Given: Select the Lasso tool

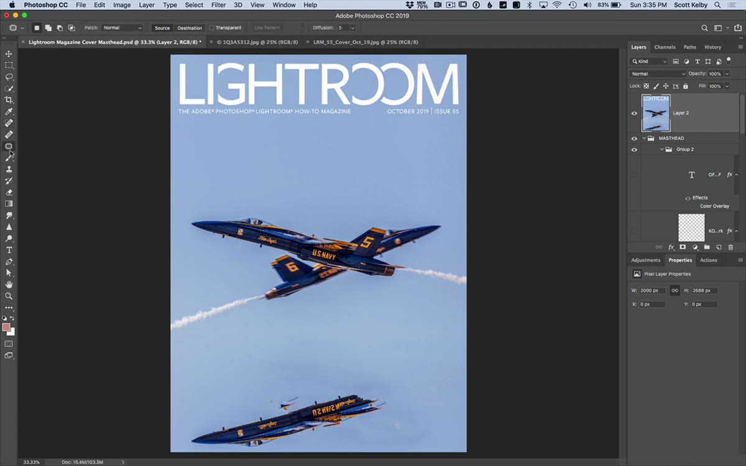Looking at the screenshot, I should point(9,77).
